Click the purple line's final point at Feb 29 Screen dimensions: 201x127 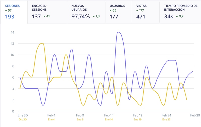(192, 72)
